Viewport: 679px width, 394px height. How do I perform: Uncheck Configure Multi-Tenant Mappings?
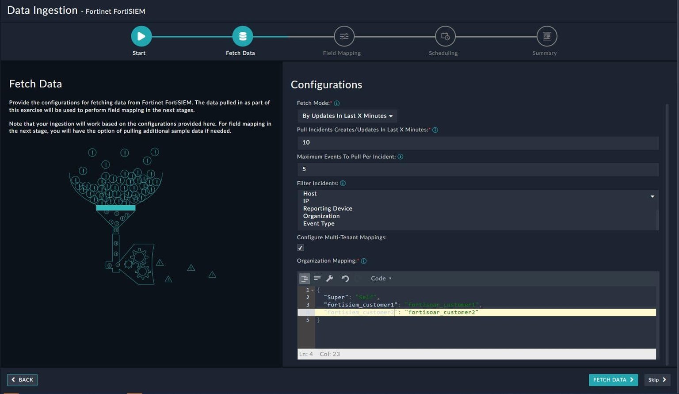300,248
